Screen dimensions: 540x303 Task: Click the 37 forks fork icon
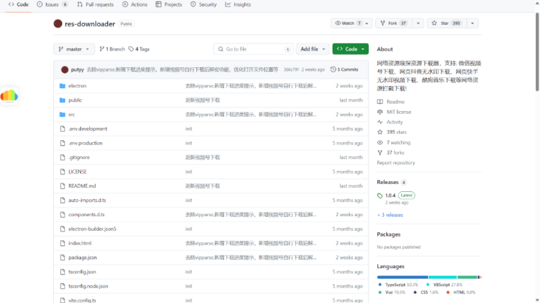[380, 153]
